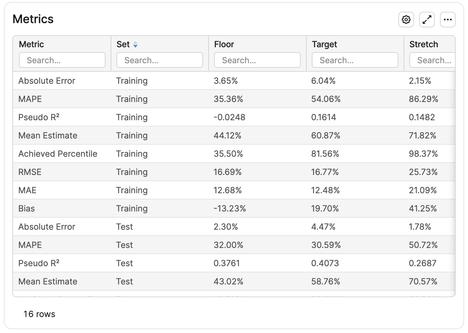Click Floor value -0.0248
468x333 pixels.
click(229, 117)
